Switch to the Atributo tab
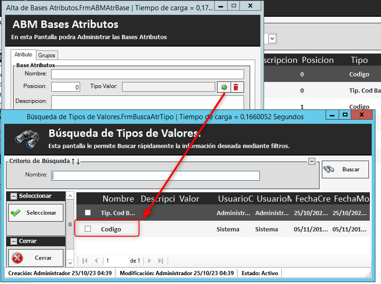 [x=23, y=54]
